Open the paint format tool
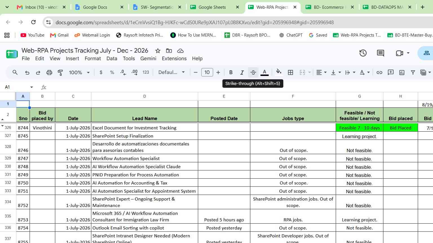433x243 pixels. tap(60, 73)
